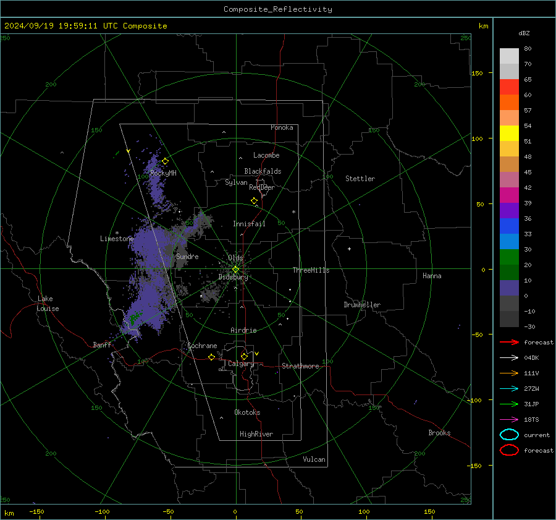Click the current legend label
Screen dimensions: 556x520
pos(537,435)
